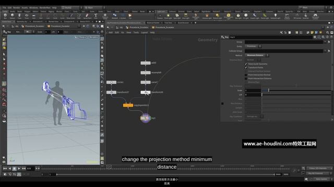Click the copytopoints node in network
This screenshot has width=334, height=187.
[128, 105]
